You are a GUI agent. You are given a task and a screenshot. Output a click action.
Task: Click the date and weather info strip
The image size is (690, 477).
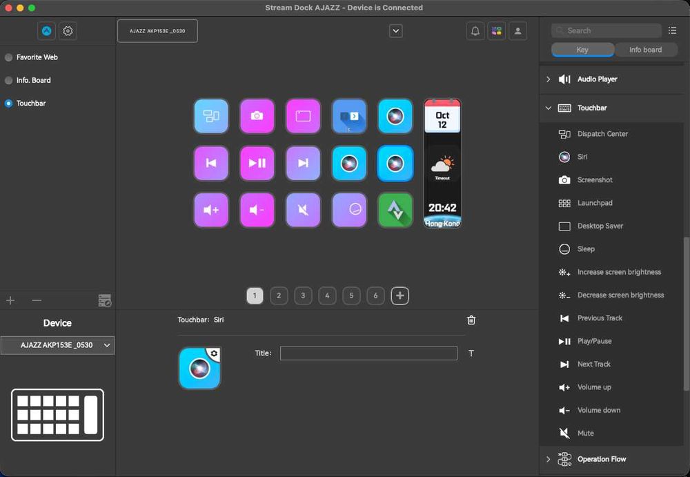[443, 164]
